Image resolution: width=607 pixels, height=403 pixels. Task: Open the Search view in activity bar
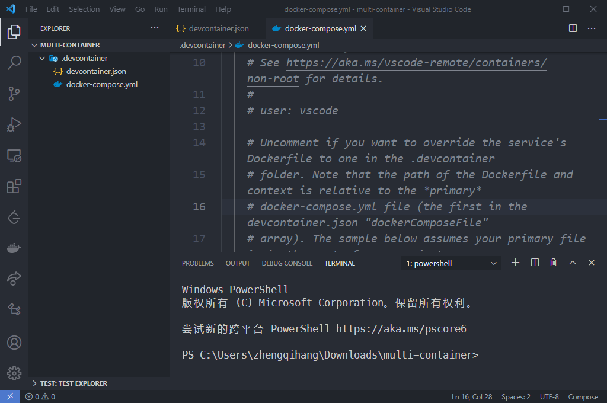coord(14,63)
